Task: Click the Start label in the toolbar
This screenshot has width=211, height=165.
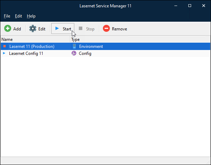Action: [67, 29]
